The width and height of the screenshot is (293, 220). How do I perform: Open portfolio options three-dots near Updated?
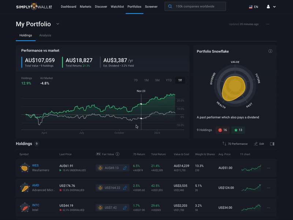tap(268, 24)
